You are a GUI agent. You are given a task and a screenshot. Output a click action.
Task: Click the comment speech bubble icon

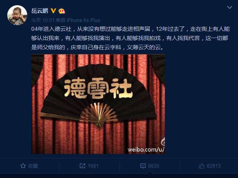[143, 166]
